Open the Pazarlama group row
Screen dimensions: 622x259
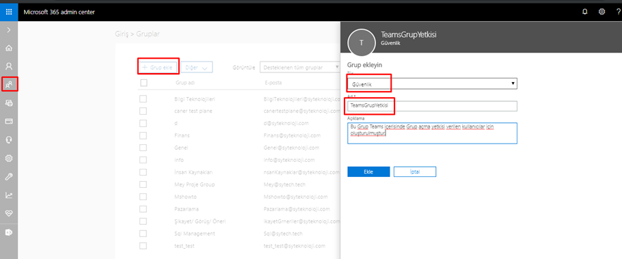(x=187, y=209)
